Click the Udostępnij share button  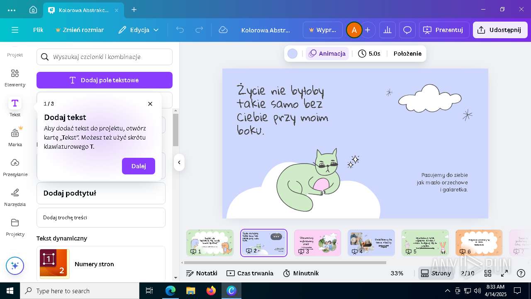pyautogui.click(x=500, y=30)
